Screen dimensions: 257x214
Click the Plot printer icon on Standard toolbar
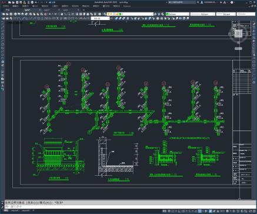point(15,14)
